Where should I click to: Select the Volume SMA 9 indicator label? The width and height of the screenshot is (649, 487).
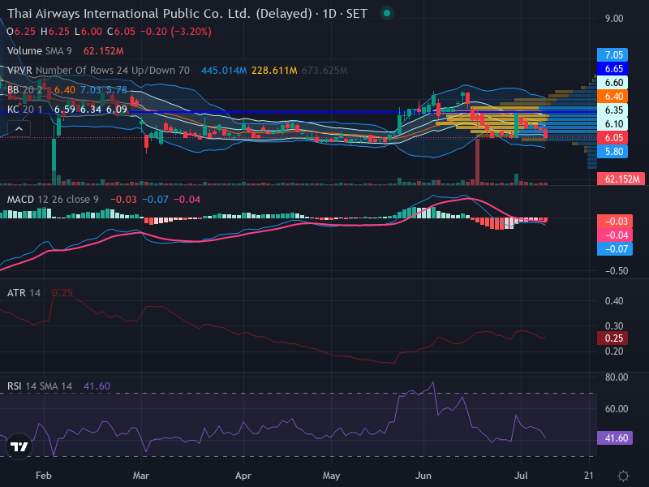(39, 51)
